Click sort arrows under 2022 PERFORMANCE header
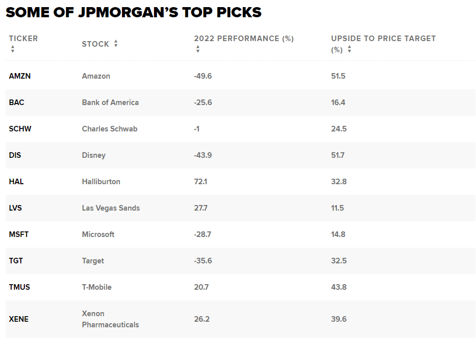 tap(198, 49)
